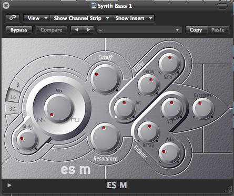Click the Filter Velo knob
Image resolution: width=234 pixels, height=196 pixels.
(169, 64)
